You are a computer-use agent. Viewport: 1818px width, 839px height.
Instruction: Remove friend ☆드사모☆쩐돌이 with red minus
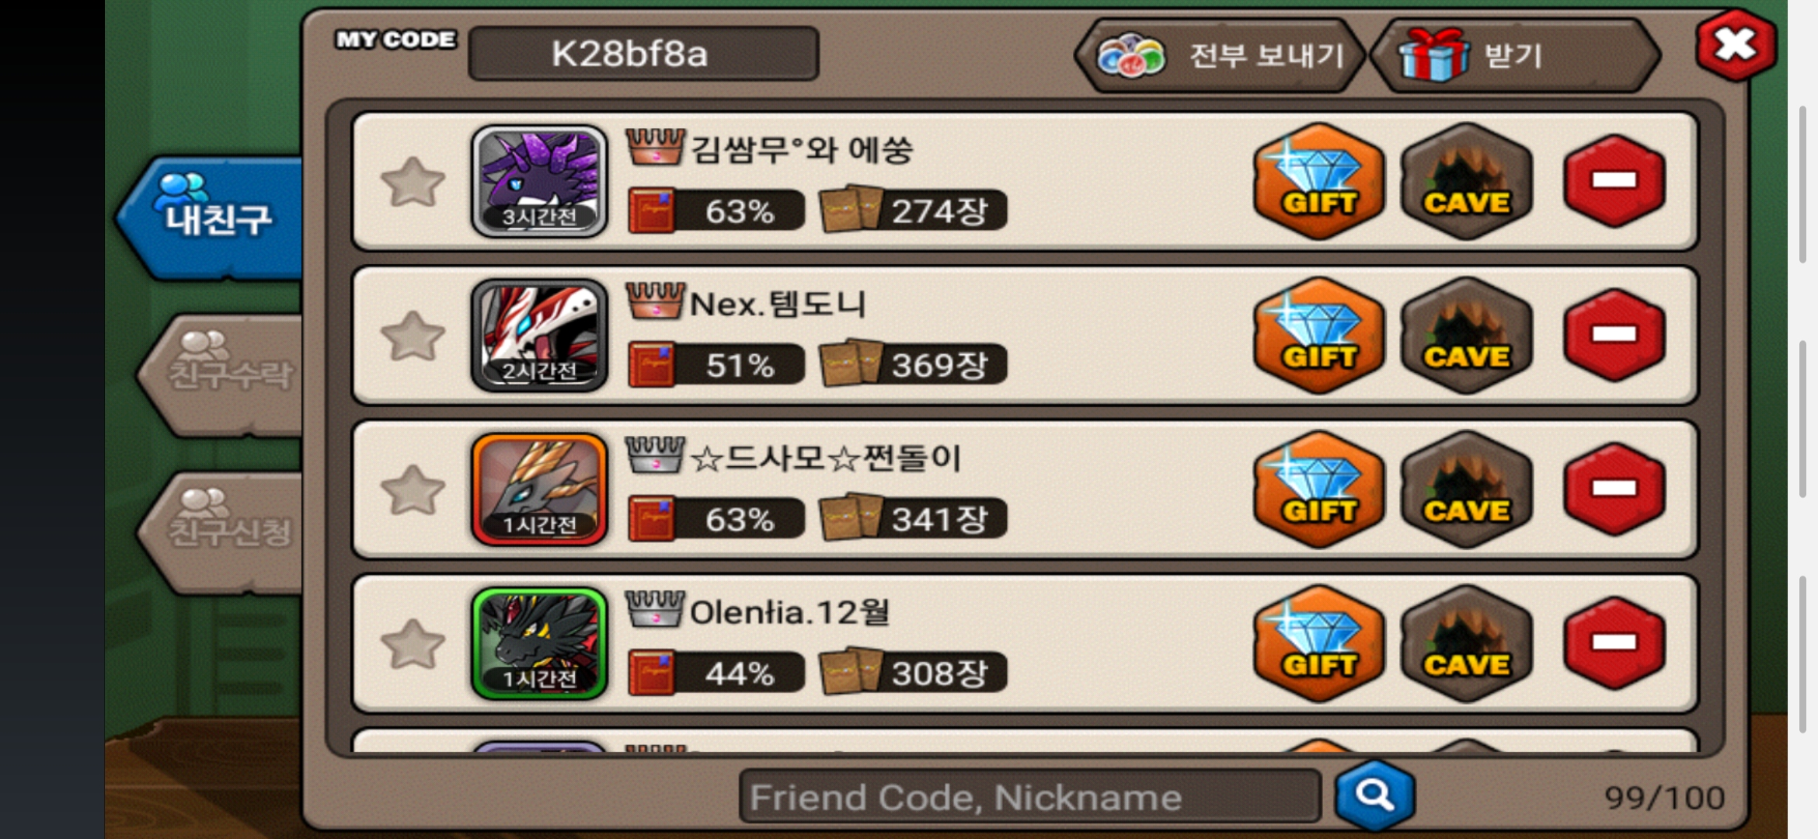1614,489
